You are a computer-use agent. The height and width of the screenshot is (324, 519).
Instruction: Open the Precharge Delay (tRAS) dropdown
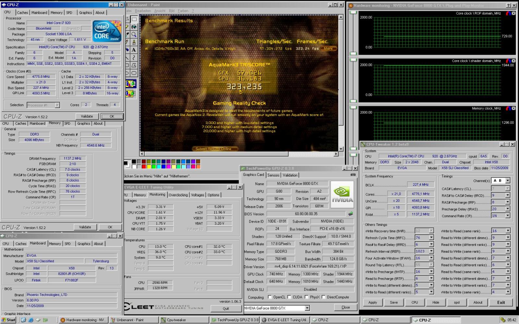(508, 209)
